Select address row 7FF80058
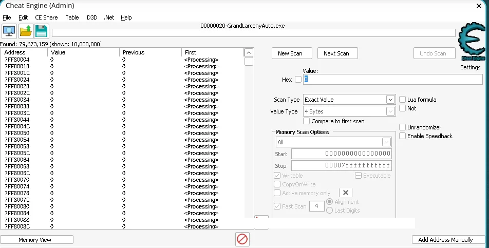The height and width of the screenshot is (248, 489). [x=123, y=146]
